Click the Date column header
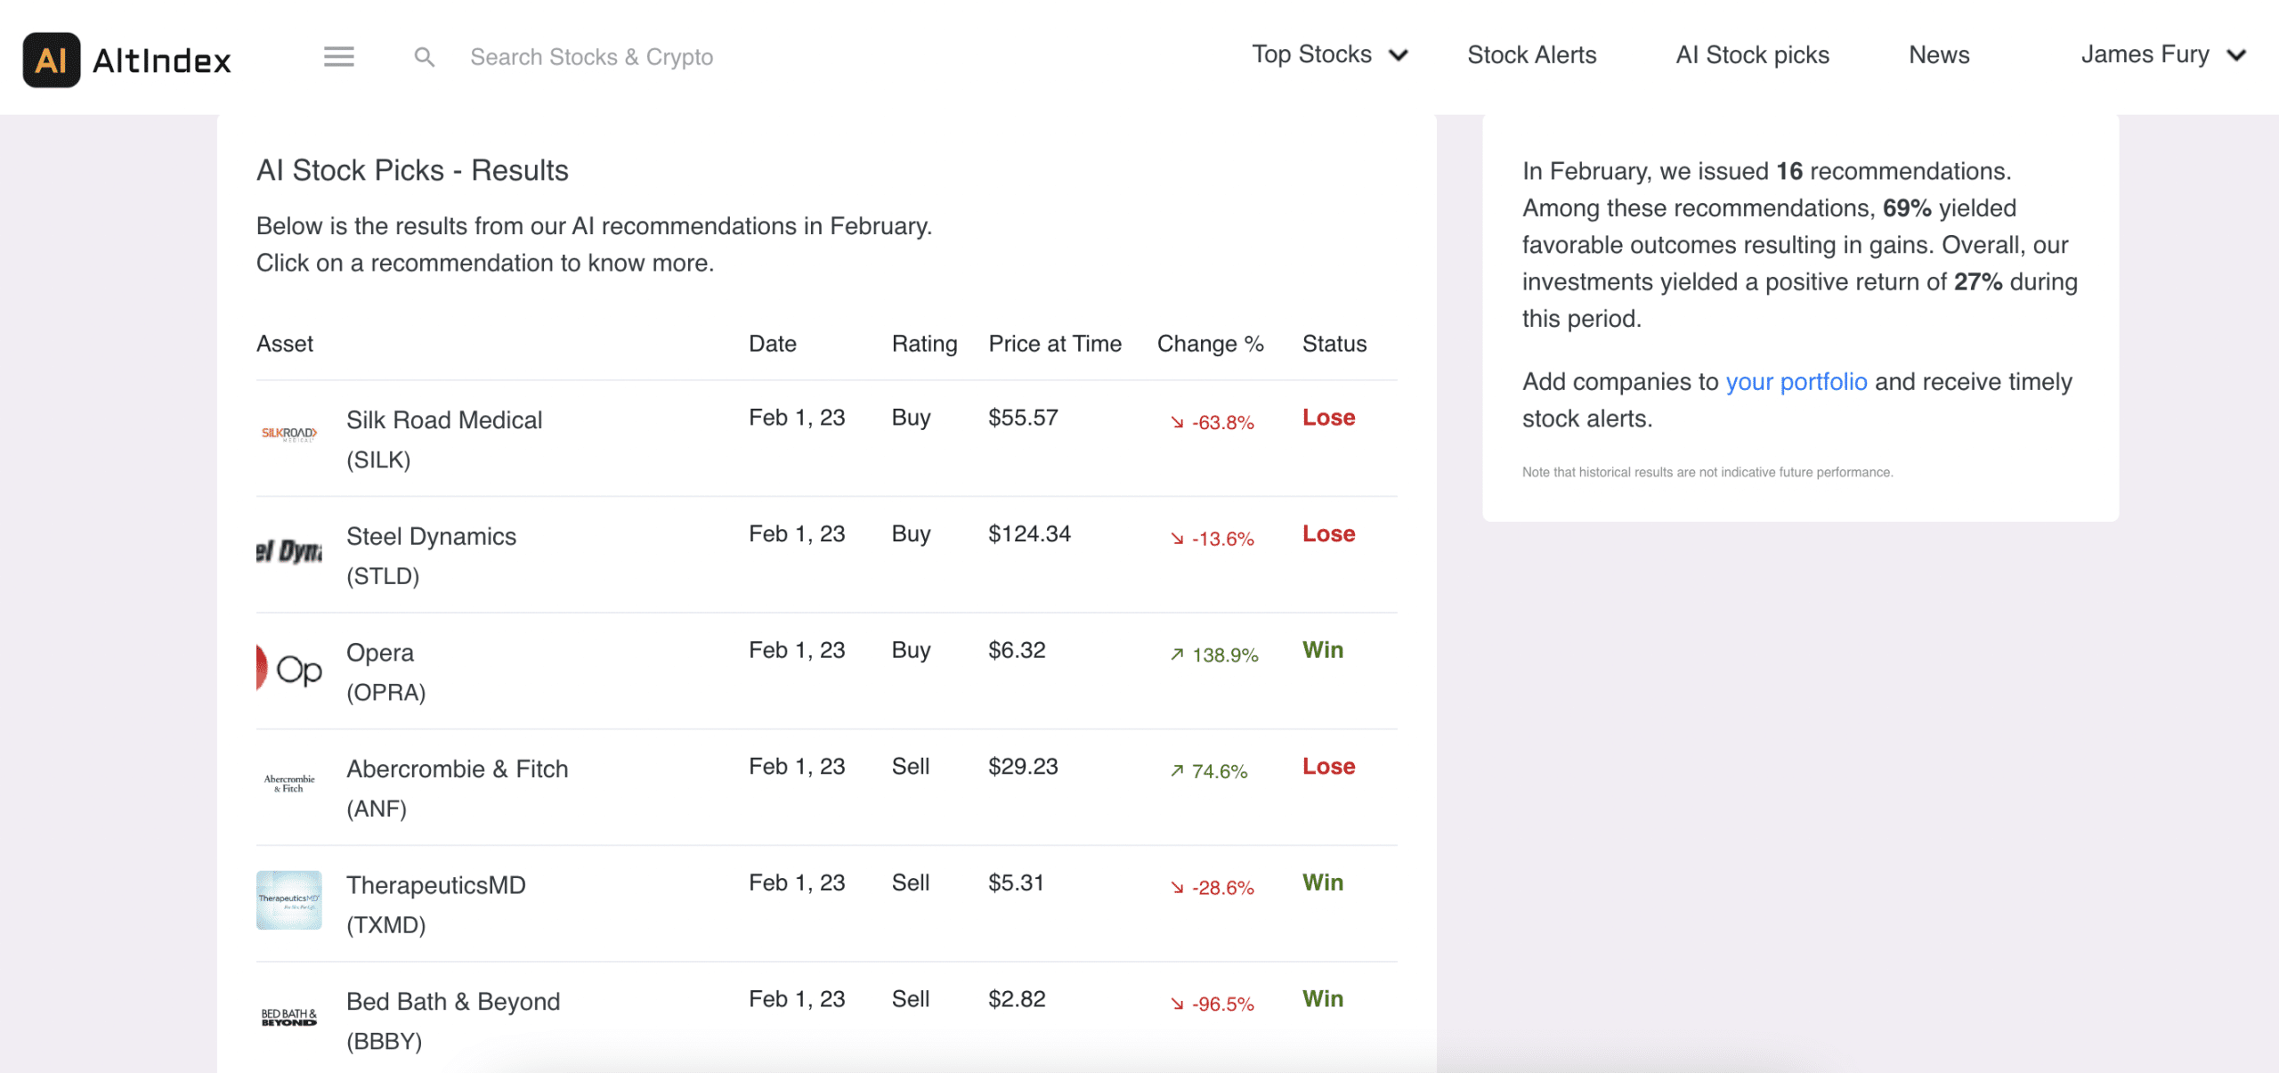 pyautogui.click(x=772, y=344)
